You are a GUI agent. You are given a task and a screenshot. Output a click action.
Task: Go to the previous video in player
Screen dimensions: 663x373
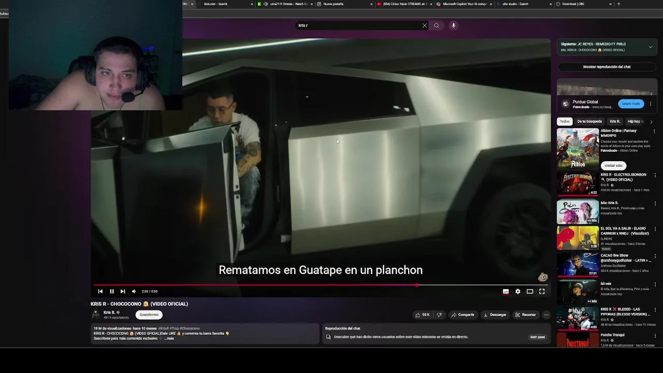pyautogui.click(x=100, y=291)
